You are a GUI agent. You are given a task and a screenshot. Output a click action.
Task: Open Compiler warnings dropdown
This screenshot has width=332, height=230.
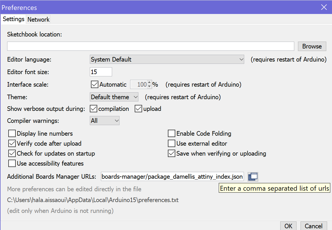pyautogui.click(x=104, y=121)
